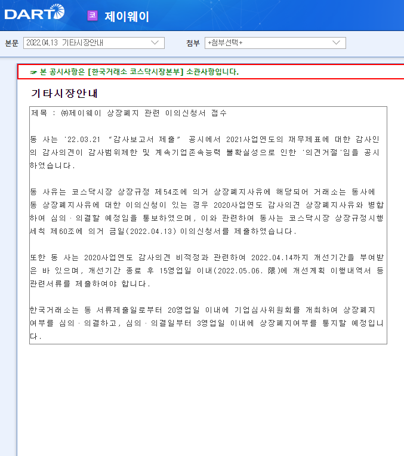Click the DART logo
The width and height of the screenshot is (404, 456).
click(x=35, y=12)
